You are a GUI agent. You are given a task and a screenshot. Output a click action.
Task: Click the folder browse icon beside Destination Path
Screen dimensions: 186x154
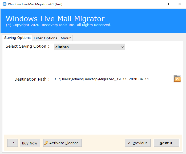point(177,79)
